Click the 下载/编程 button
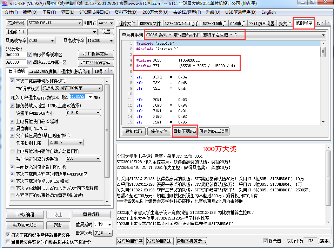This screenshot has width=334, height=248. click(x=25, y=215)
